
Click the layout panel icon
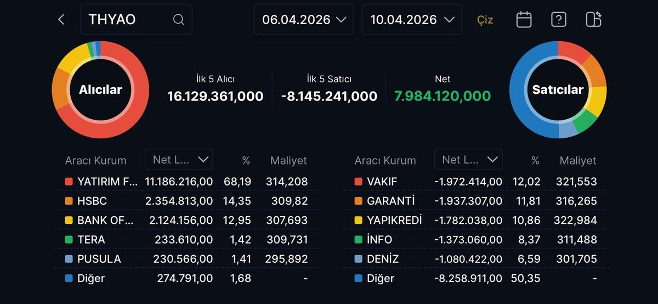coord(593,20)
